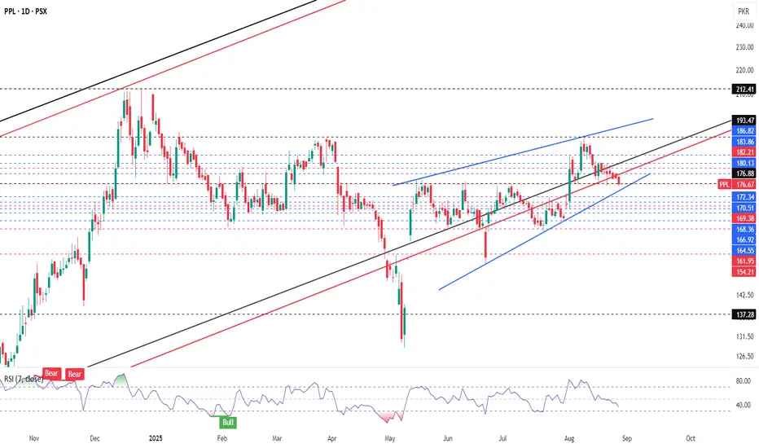Click the 154.21 red price label
Image resolution: width=759 pixels, height=448 pixels.
[744, 272]
